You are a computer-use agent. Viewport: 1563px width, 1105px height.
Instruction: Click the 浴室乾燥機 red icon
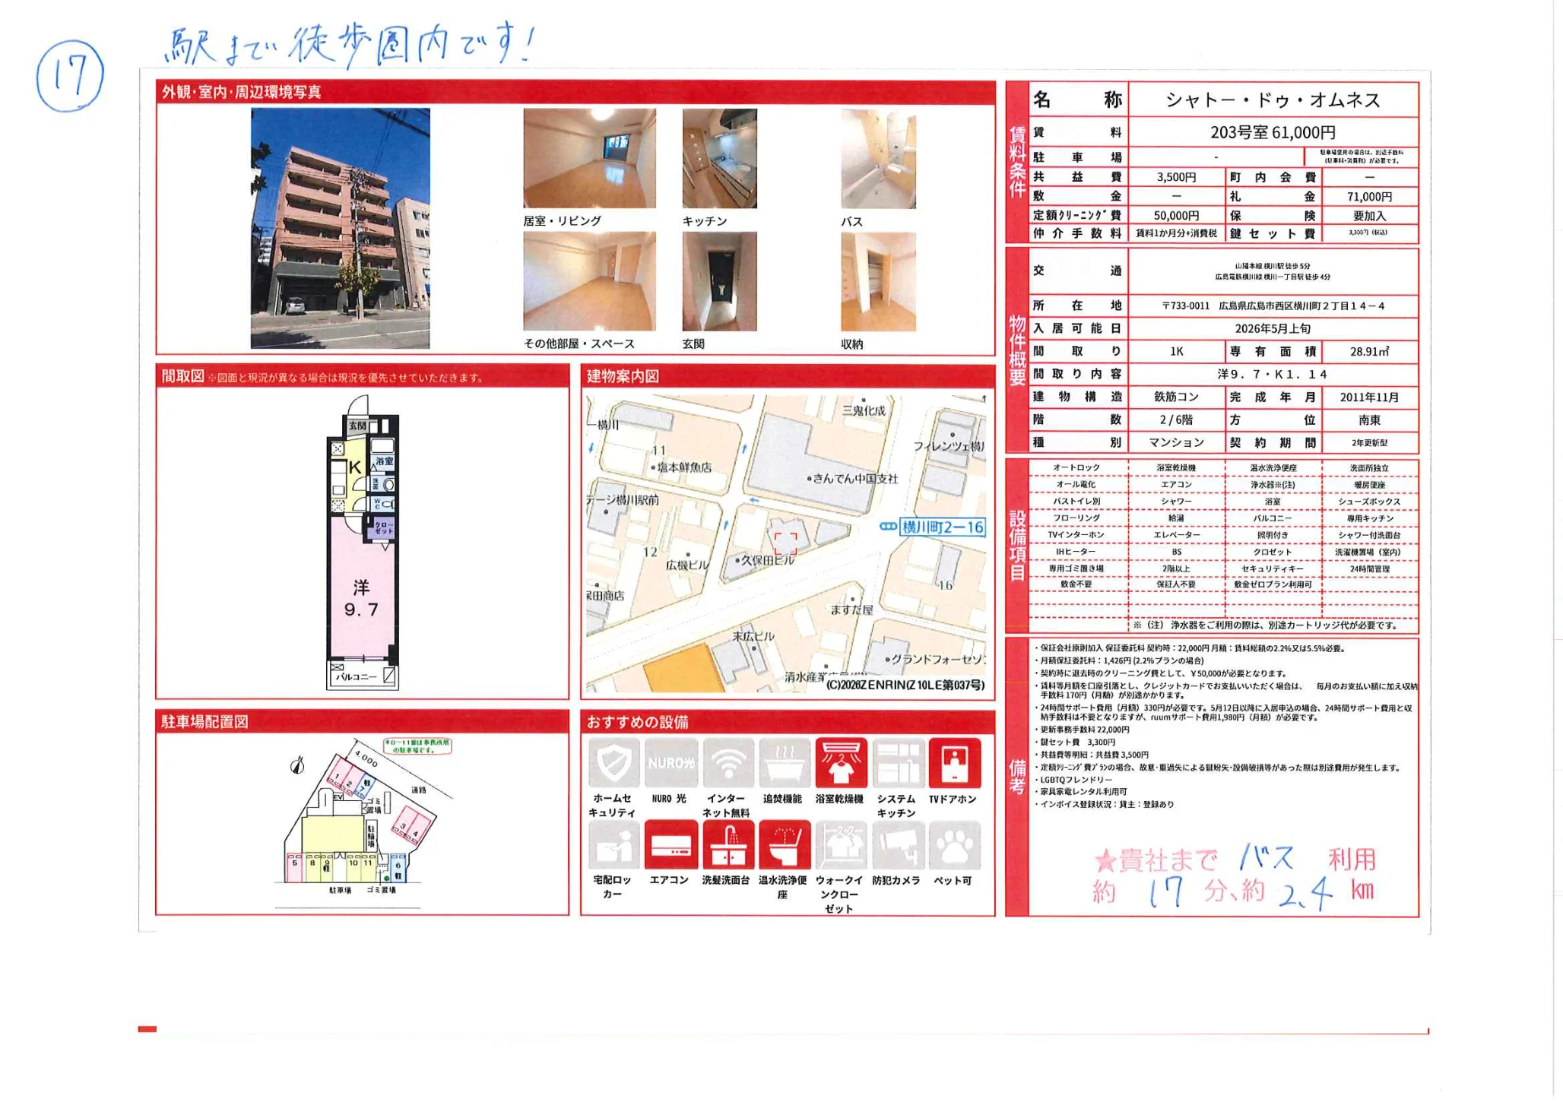click(x=841, y=763)
